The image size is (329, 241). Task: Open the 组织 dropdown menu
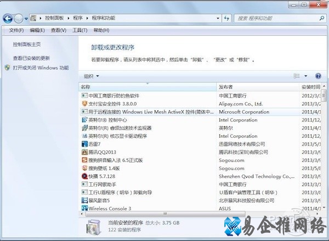click(x=91, y=76)
